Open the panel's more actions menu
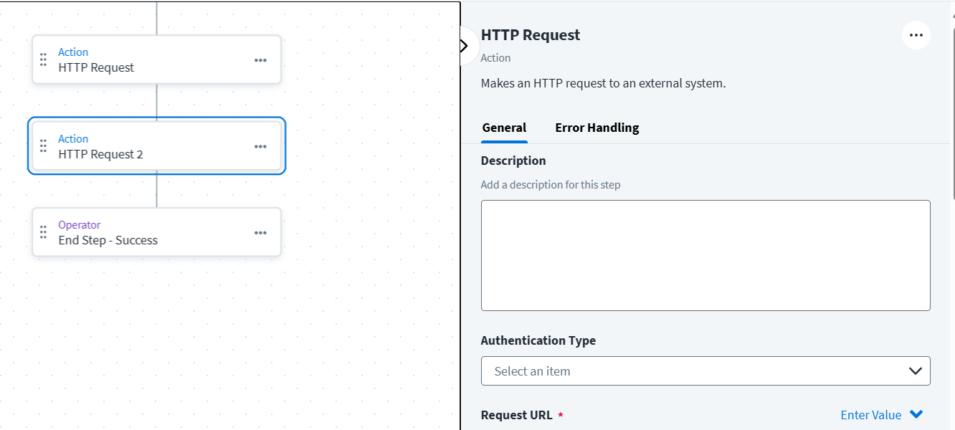The width and height of the screenshot is (955, 430). tap(916, 35)
